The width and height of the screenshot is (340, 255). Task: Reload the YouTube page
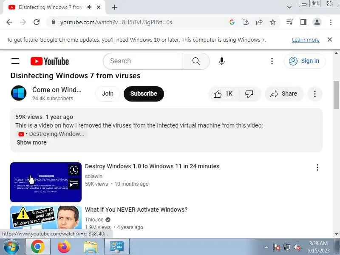pyautogui.click(x=37, y=22)
